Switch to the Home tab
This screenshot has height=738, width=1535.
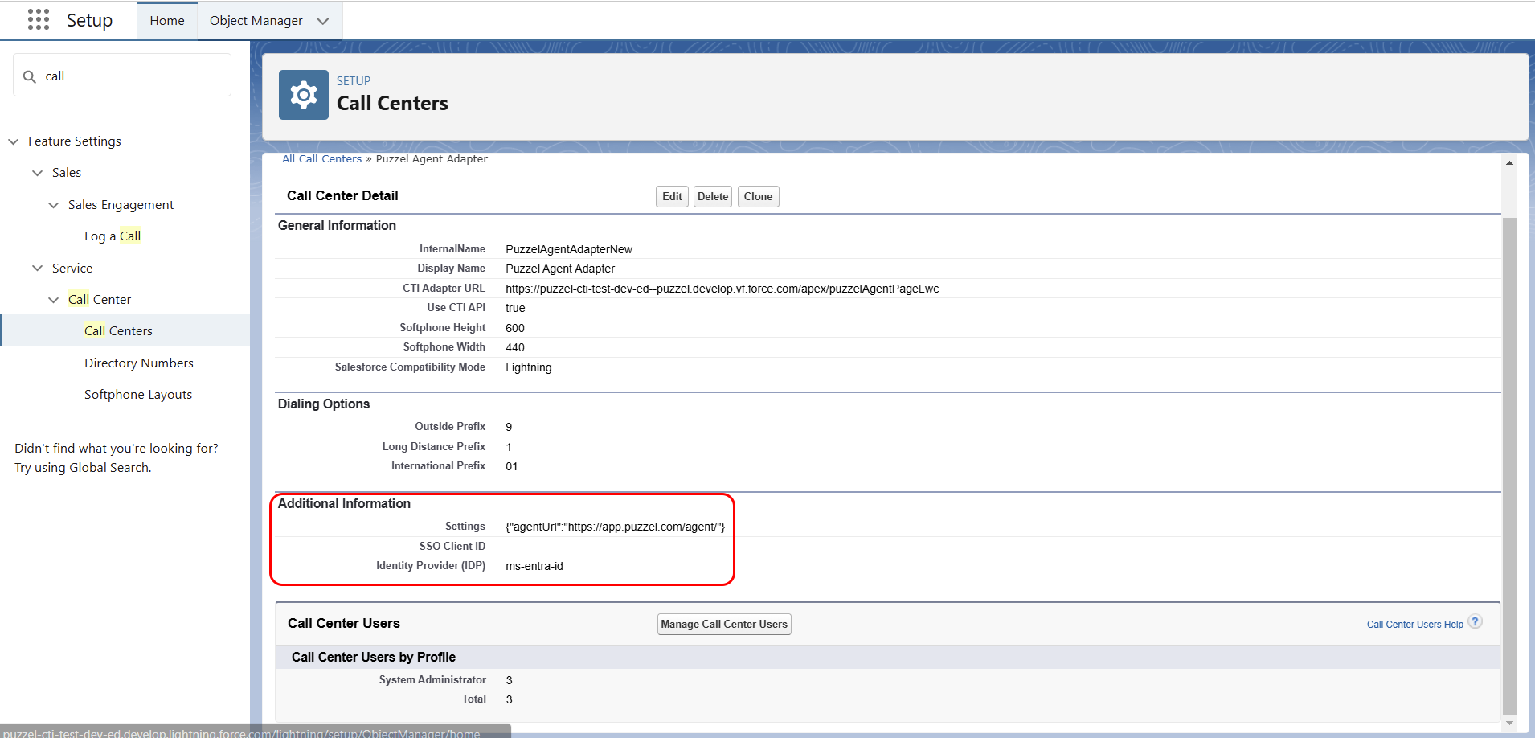point(166,20)
